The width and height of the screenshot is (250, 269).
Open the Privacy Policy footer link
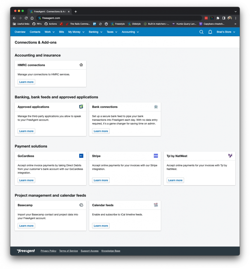pyautogui.click(x=48, y=251)
